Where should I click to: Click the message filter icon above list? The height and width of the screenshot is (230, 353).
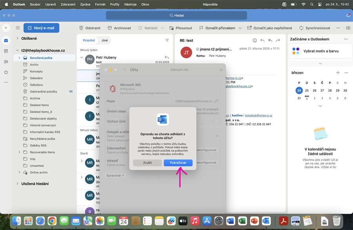coord(167,40)
